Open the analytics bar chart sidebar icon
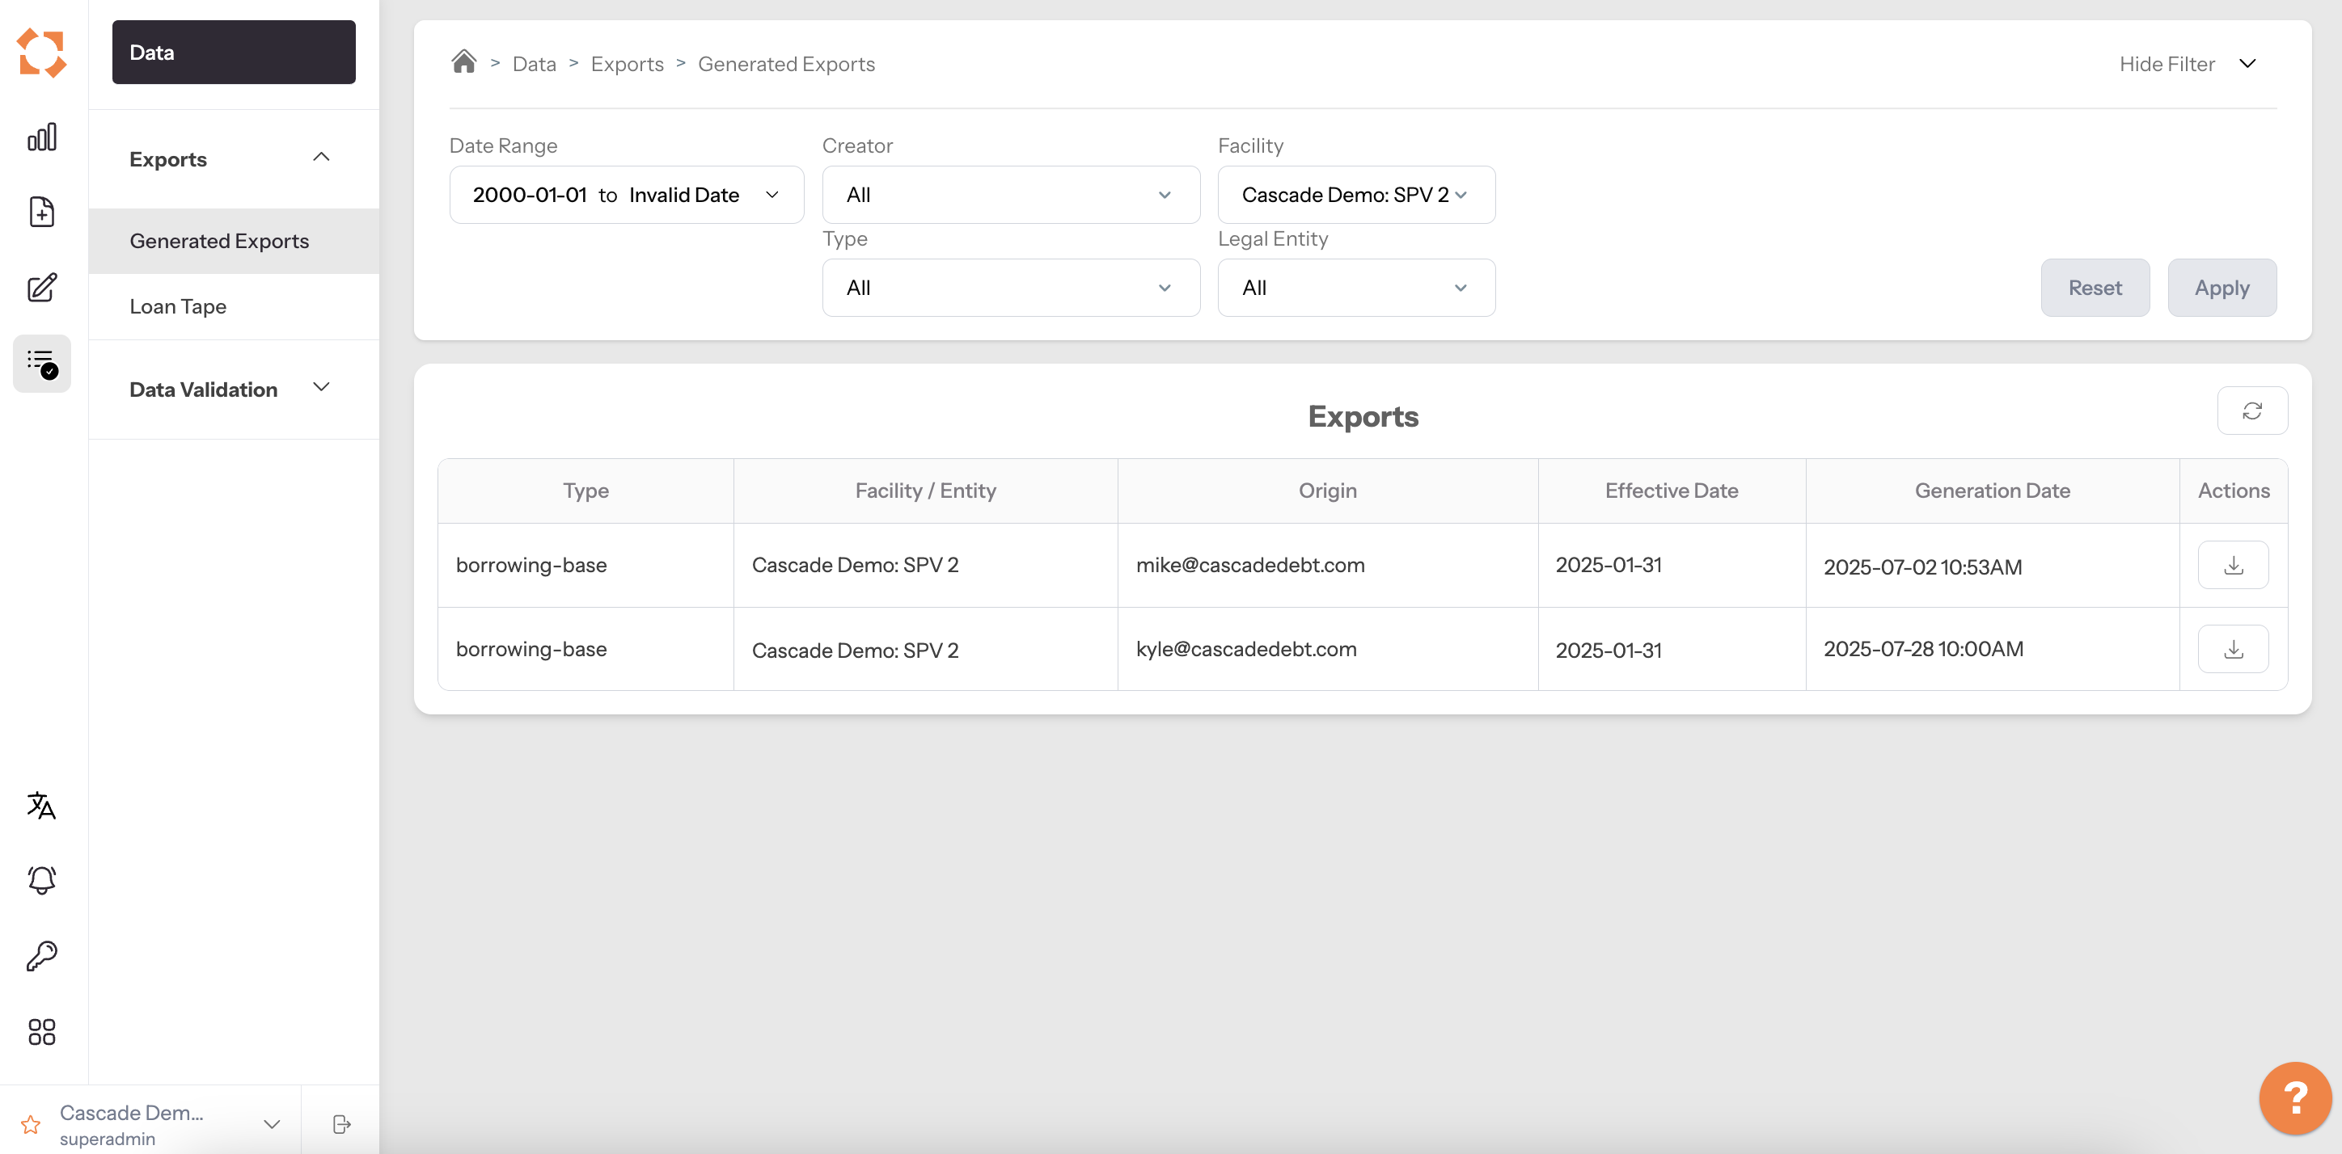This screenshot has width=2342, height=1154. click(42, 137)
